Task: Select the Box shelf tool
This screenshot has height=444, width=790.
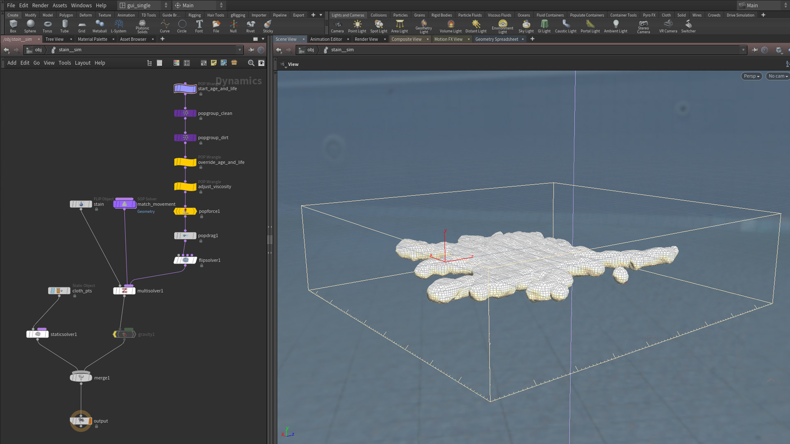Action: point(13,26)
